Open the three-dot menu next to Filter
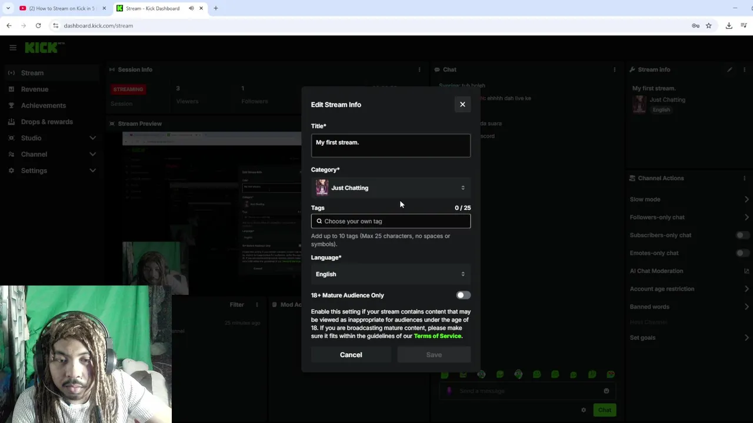 (256, 305)
